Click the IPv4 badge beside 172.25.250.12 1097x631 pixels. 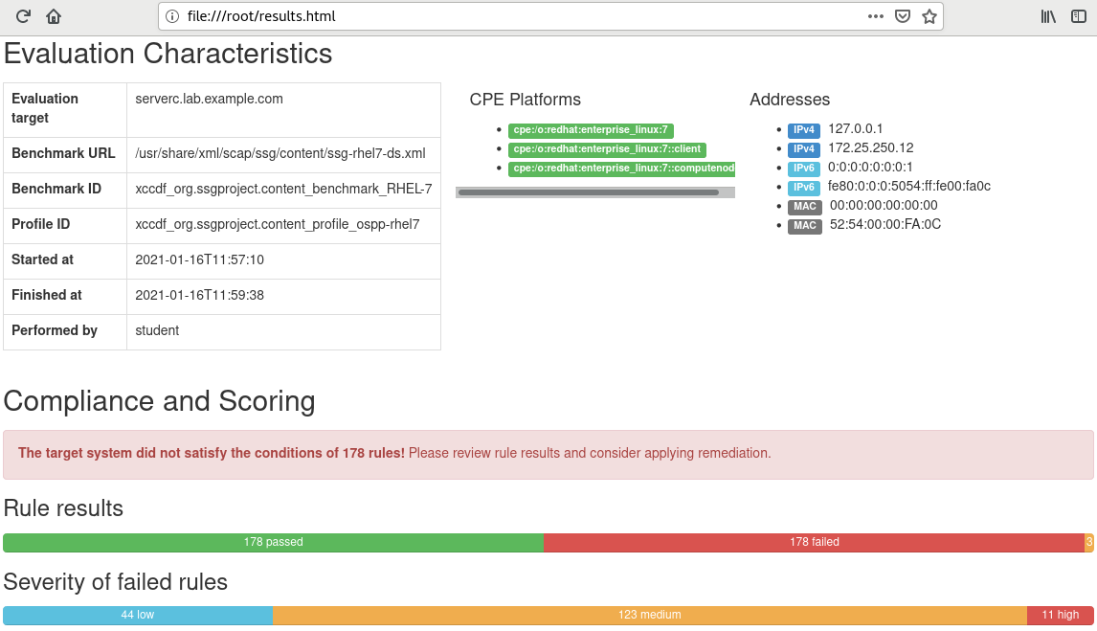click(804, 149)
